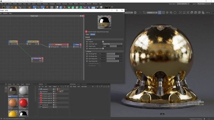
Task: Toggle the layer box on Camera 02 row
Action: pos(53,105)
